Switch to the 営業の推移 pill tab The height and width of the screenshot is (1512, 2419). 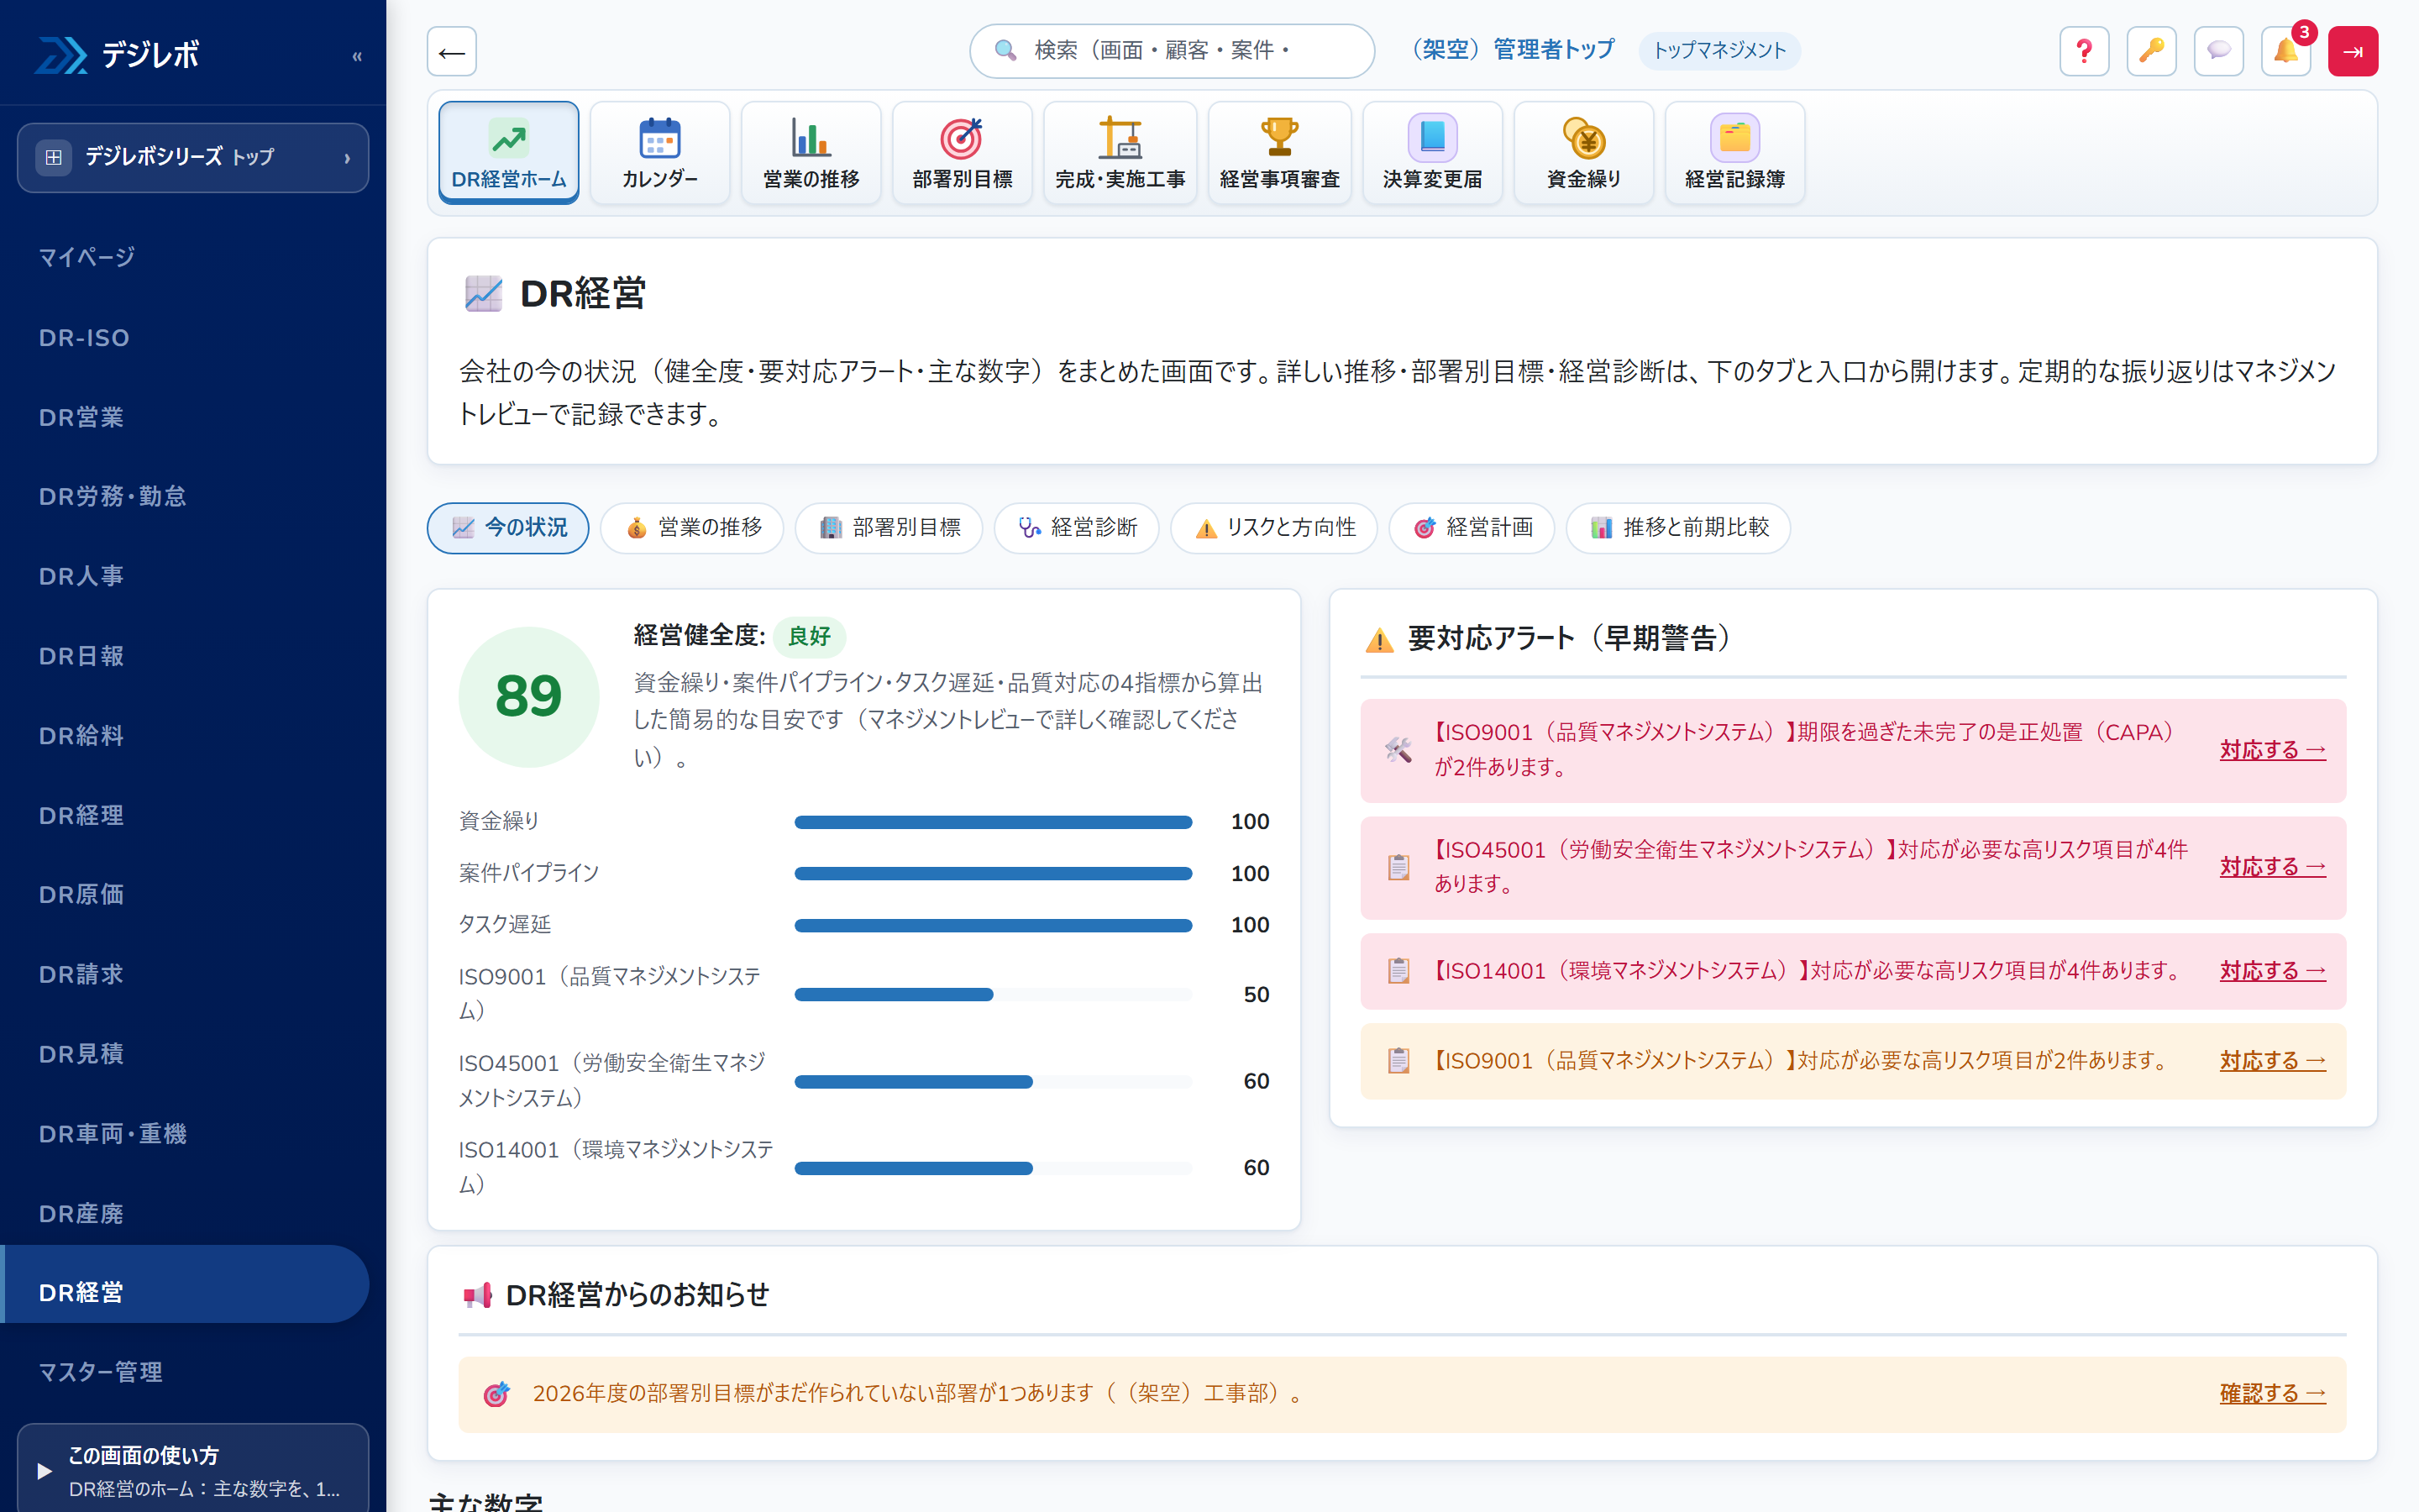[x=692, y=527]
